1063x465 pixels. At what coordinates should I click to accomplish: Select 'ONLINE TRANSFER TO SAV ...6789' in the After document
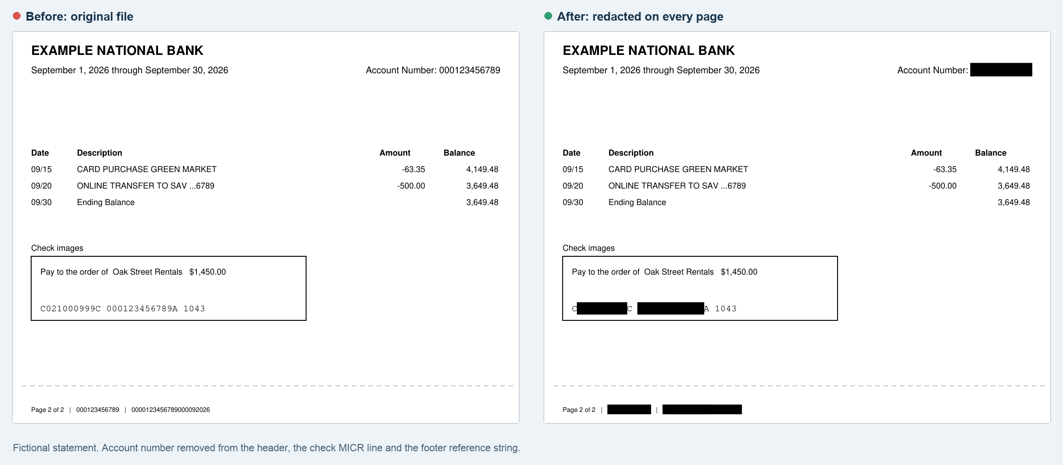tap(677, 186)
